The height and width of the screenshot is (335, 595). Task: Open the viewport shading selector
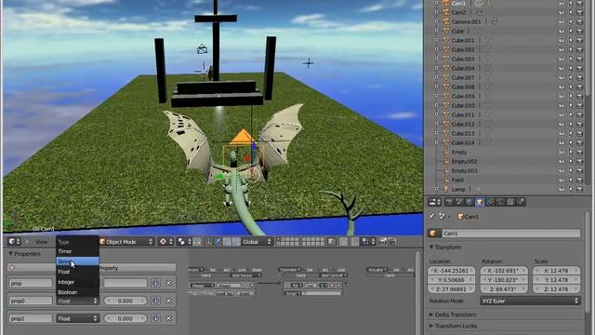pyautogui.click(x=165, y=242)
